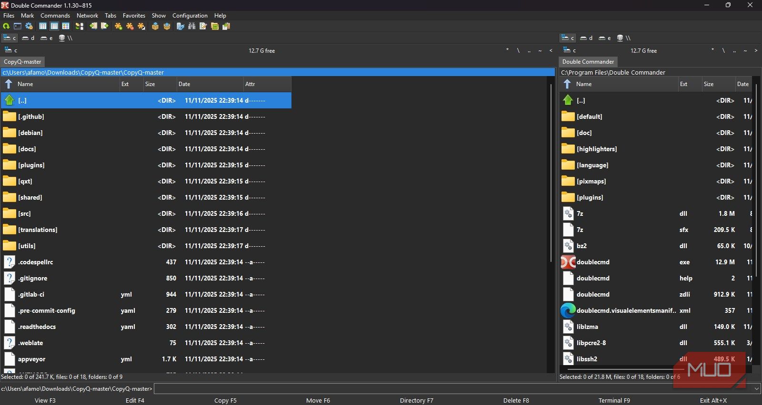Click left panel parent directory .. button
The height and width of the screenshot is (405, 762).
pyautogui.click(x=529, y=50)
